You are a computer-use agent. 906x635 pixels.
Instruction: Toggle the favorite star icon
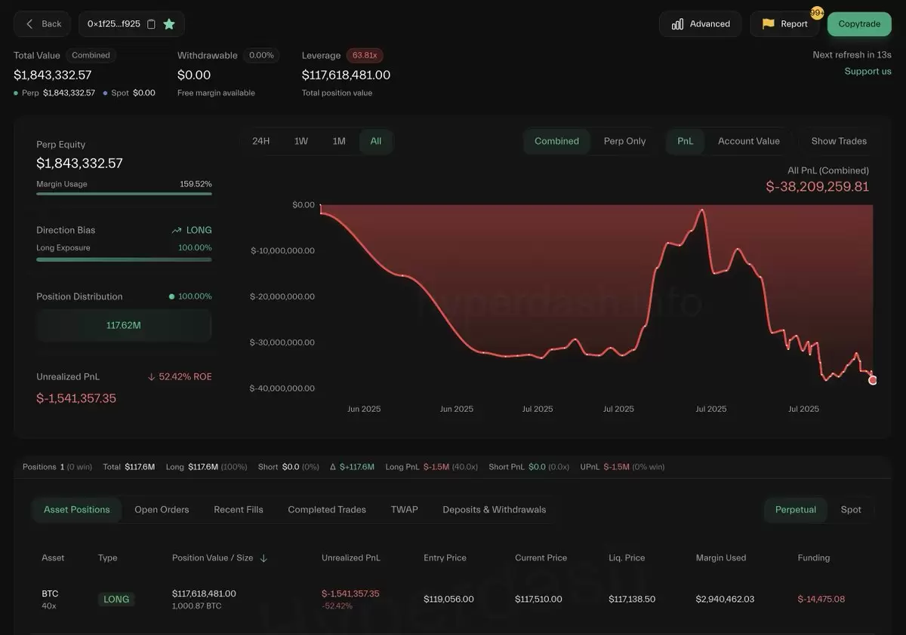tap(169, 24)
